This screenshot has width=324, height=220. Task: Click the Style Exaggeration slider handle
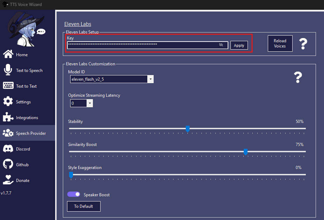pos(71,175)
